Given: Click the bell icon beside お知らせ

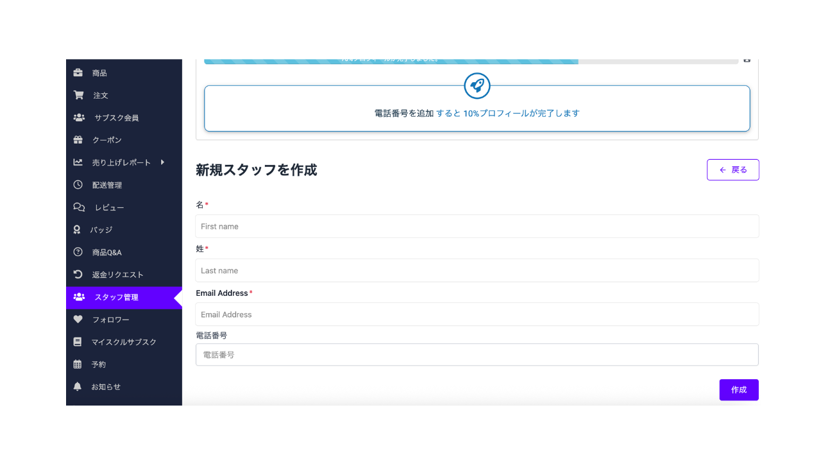Looking at the screenshot, I should coord(78,386).
